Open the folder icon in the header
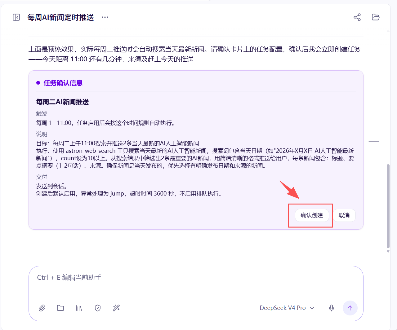This screenshot has width=397, height=330. (376, 17)
